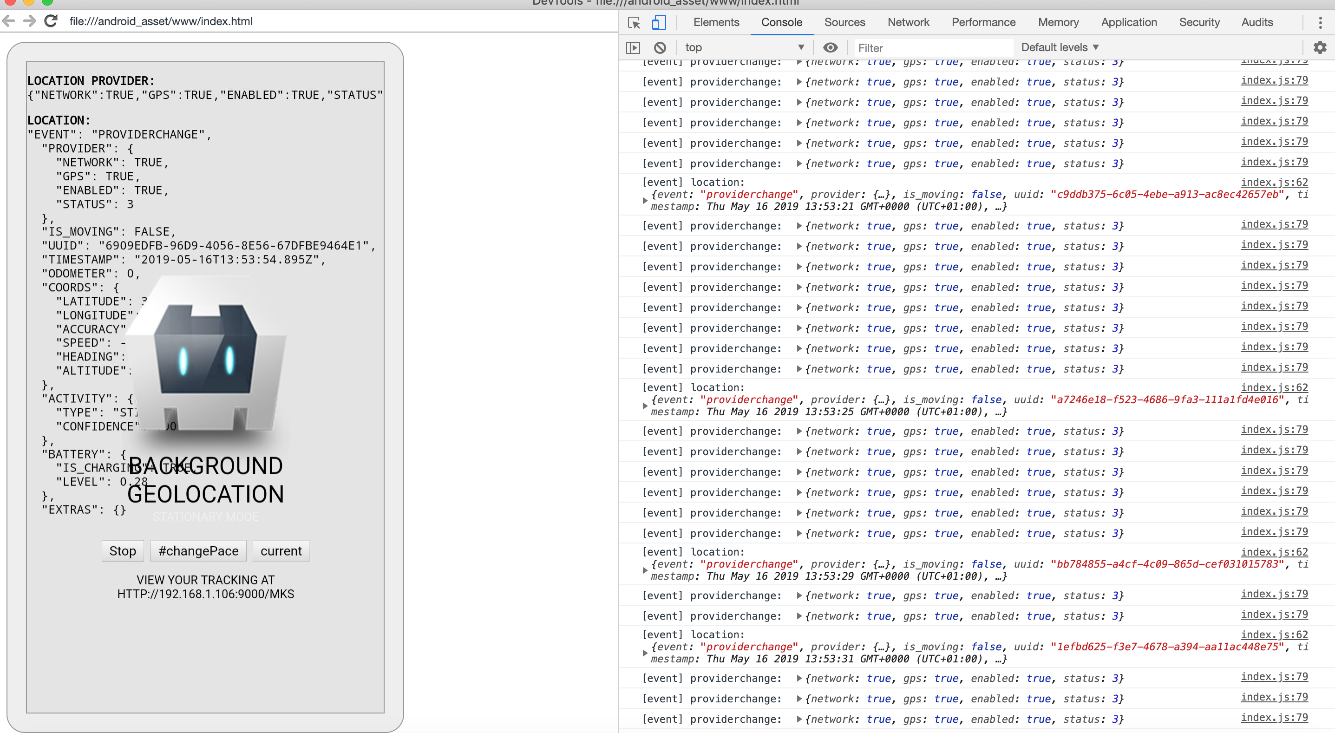This screenshot has height=733, width=1335.
Task: Toggle the device emulation toolbar
Action: [x=658, y=23]
